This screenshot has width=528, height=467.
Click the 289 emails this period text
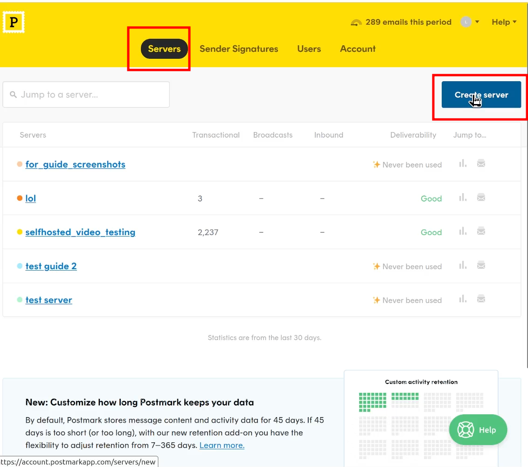coord(409,22)
